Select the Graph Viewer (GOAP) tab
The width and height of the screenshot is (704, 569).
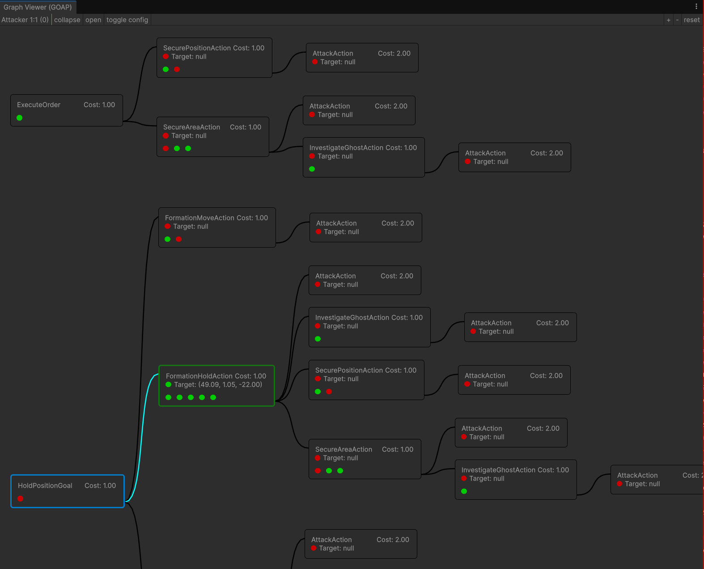[38, 7]
